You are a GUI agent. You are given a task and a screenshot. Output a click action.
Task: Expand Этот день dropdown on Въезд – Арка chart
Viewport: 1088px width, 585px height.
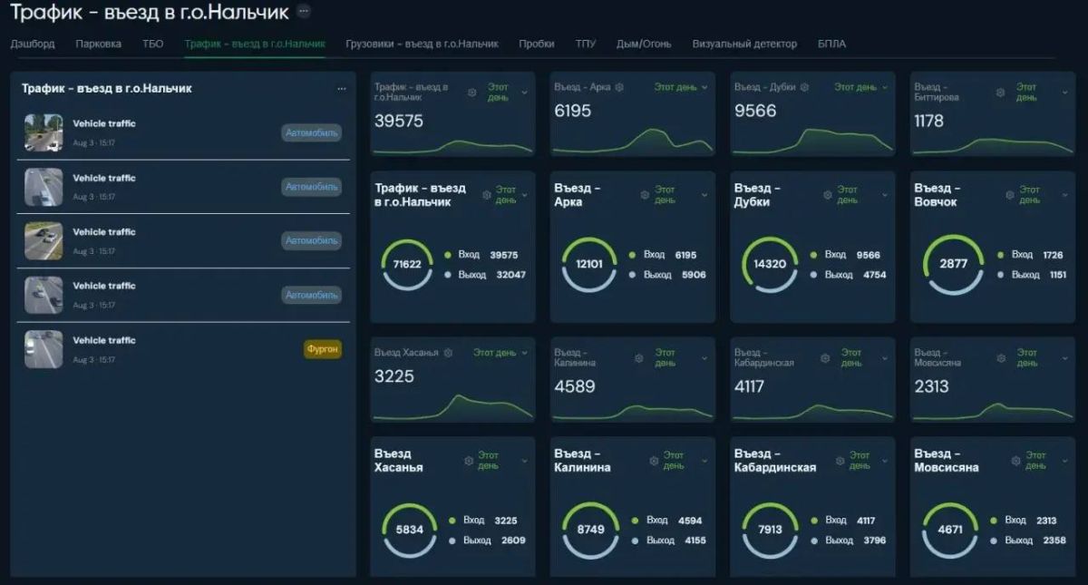click(x=680, y=87)
